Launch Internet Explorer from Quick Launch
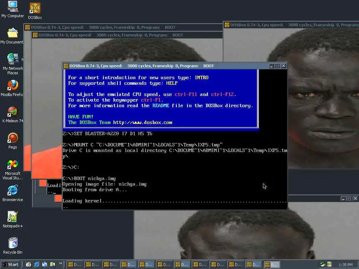 [x=36, y=264]
